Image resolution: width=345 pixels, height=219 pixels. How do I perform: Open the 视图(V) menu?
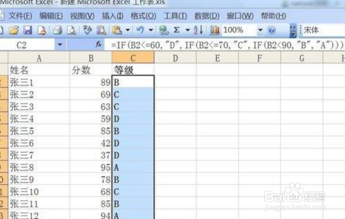[x=83, y=16]
